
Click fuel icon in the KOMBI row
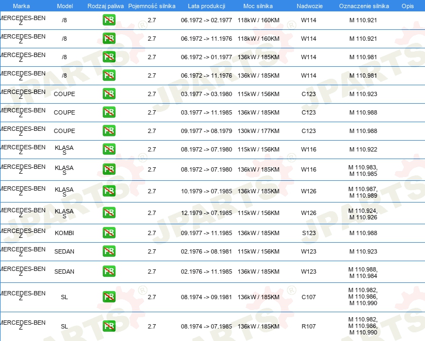(x=109, y=233)
